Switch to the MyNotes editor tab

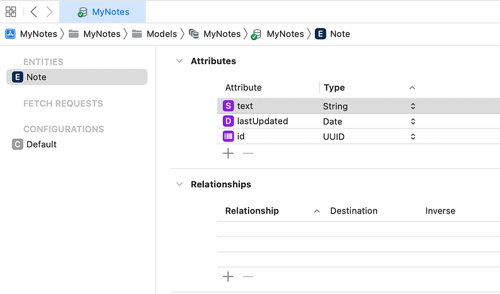[x=103, y=12]
